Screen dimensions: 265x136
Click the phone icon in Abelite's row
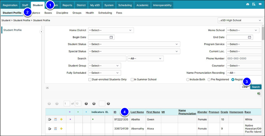(x=49, y=119)
